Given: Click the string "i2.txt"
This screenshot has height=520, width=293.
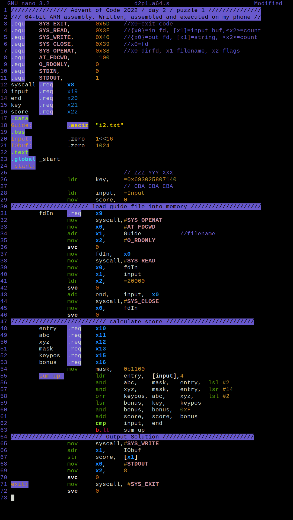Looking at the screenshot, I should point(110,125).
